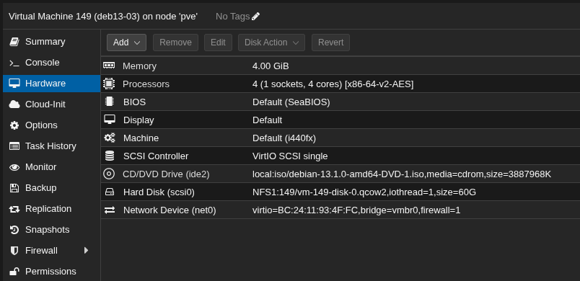
Task: Open the Snapshots section
Action: click(x=51, y=230)
